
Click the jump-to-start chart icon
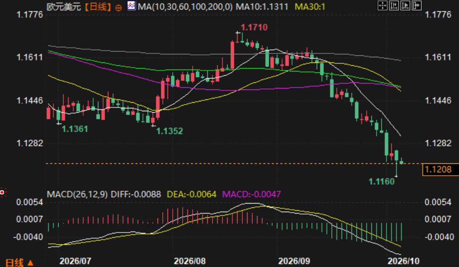tap(394, 5)
